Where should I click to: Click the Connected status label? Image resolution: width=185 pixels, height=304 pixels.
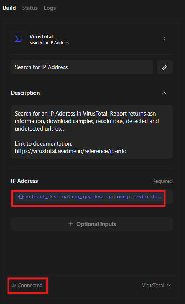(30, 285)
